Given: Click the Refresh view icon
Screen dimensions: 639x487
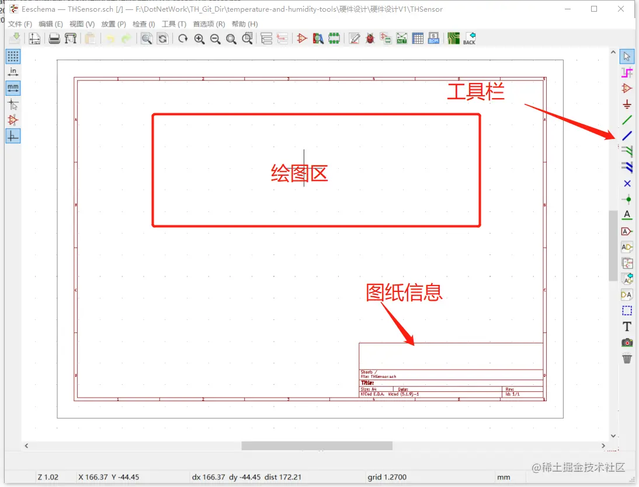Looking at the screenshot, I should [183, 39].
